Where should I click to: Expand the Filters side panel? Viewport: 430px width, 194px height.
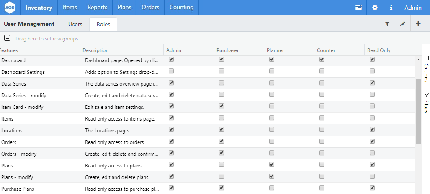pyautogui.click(x=426, y=103)
